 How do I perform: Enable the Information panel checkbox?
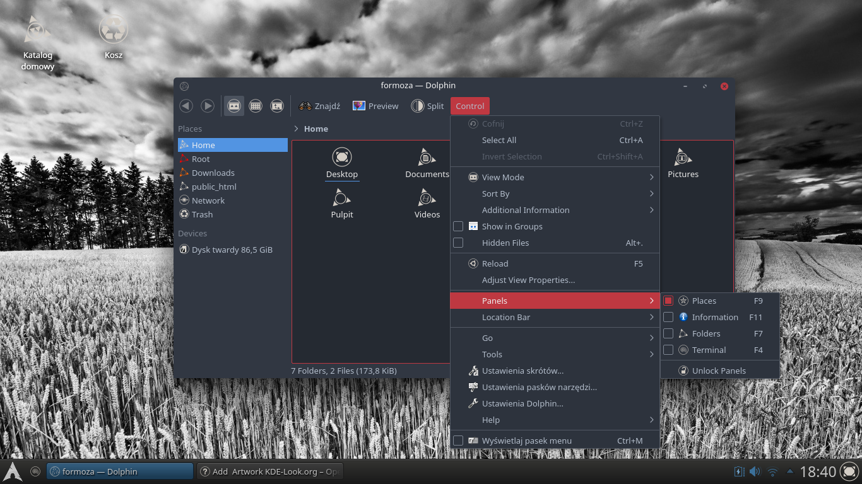pos(668,317)
